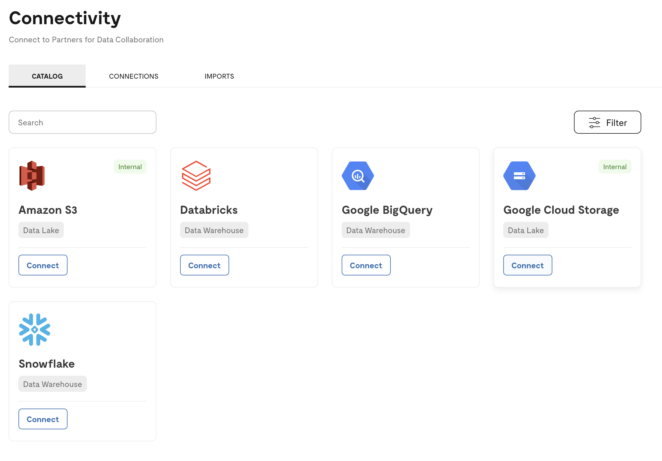Click the Google BigQuery logo icon
The width and height of the screenshot is (662, 461).
[358, 176]
